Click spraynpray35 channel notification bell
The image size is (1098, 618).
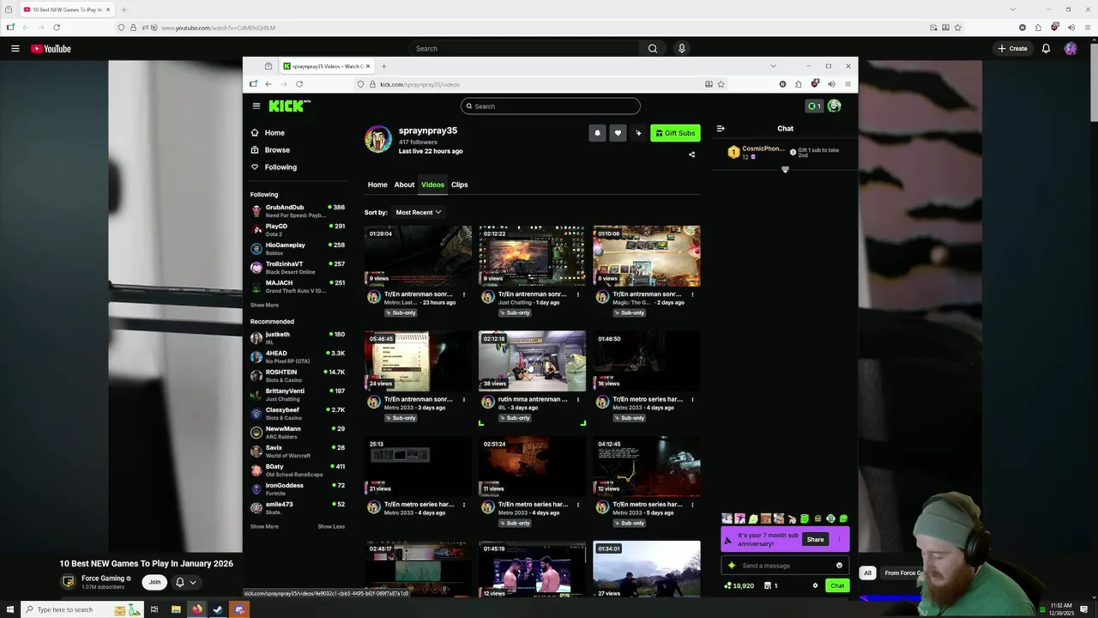click(x=597, y=133)
